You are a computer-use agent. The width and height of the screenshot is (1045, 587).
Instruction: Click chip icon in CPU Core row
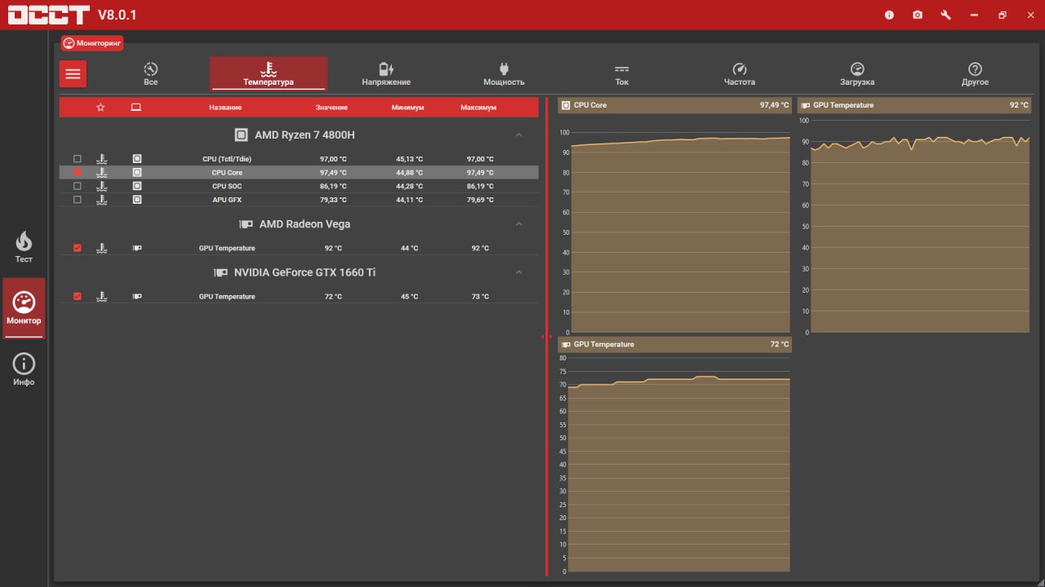137,173
